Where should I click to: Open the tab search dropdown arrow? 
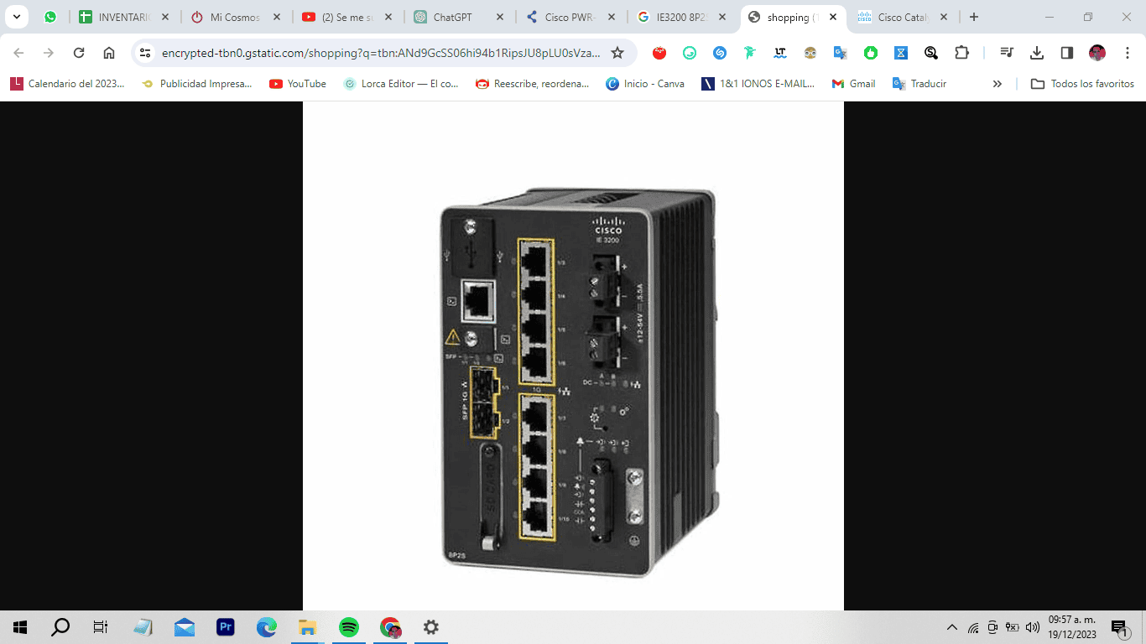point(16,17)
